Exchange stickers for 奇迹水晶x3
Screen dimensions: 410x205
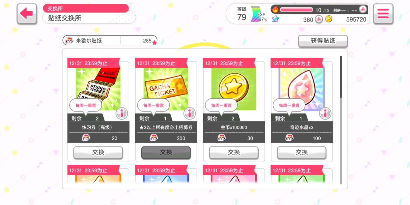pyautogui.click(x=301, y=153)
